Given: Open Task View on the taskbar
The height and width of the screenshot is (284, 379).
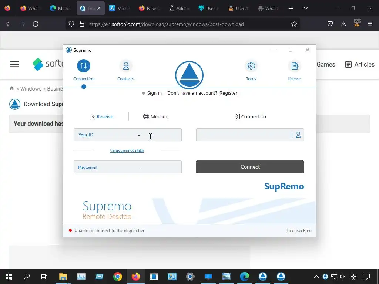Looking at the screenshot, I should point(44,277).
